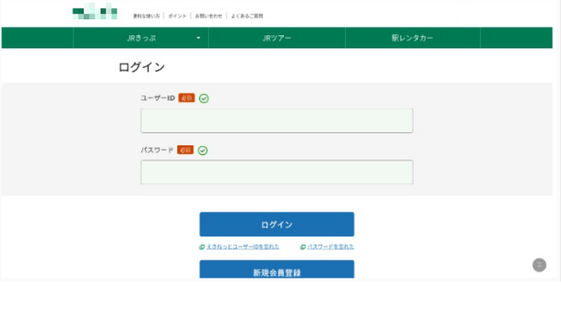Image resolution: width=561 pixels, height=326 pixels.
Task: Open the 便利な使い方 header link
Action: (146, 16)
